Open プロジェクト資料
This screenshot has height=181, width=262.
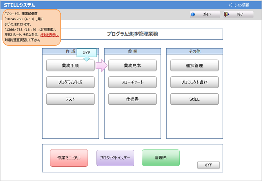194,82
